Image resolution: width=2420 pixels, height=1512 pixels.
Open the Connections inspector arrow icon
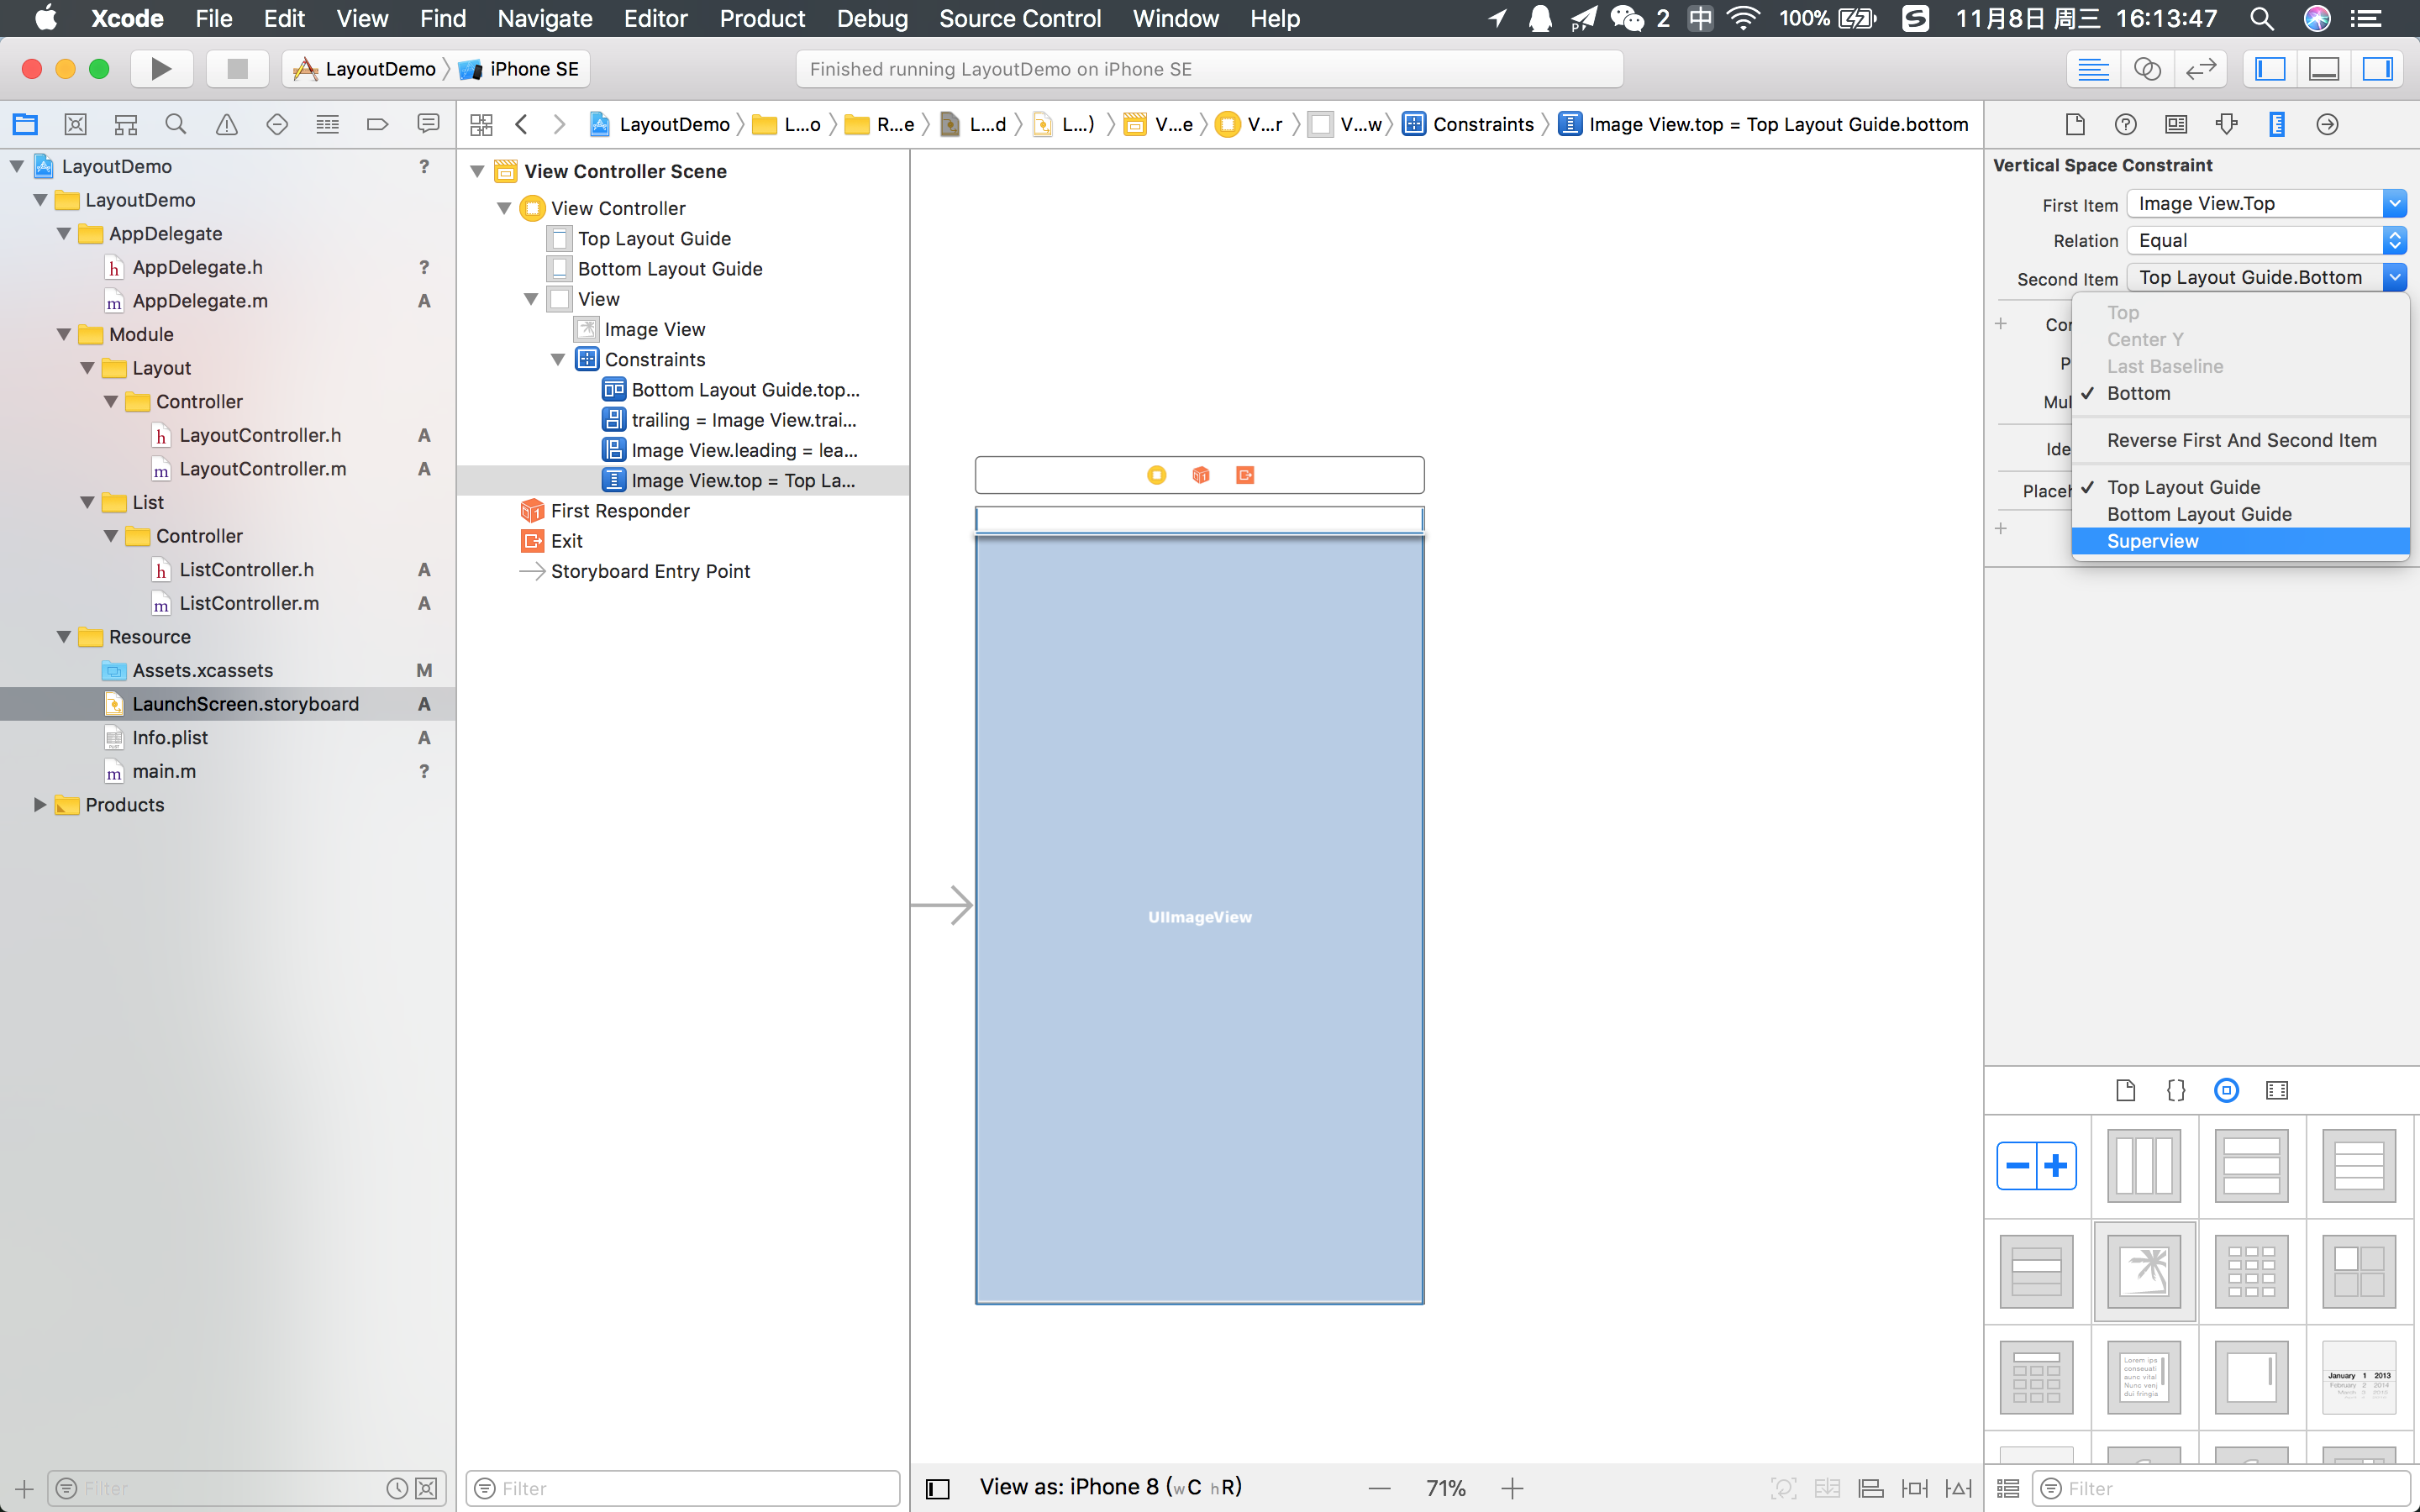pos(2327,124)
